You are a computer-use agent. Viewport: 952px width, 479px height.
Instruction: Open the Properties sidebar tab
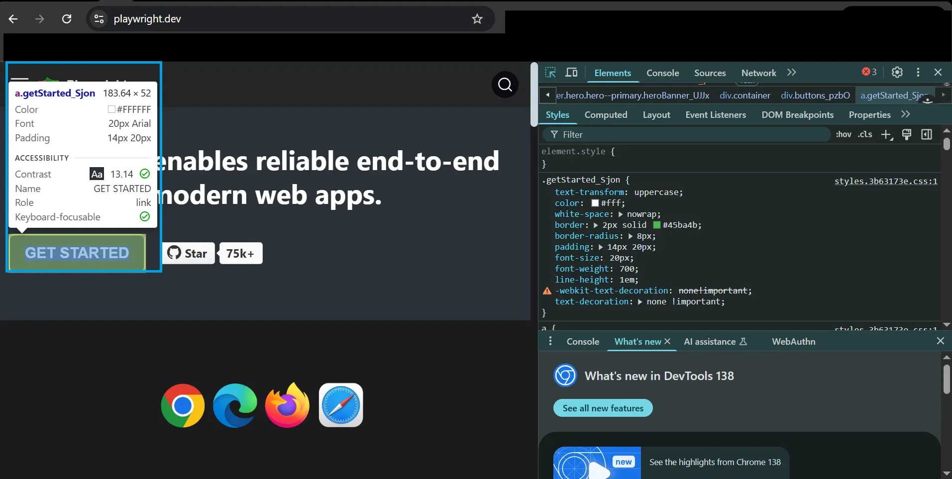pos(870,115)
